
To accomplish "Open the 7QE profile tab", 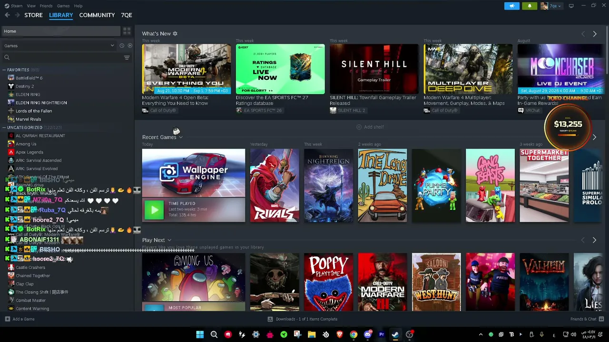I will coord(127,15).
